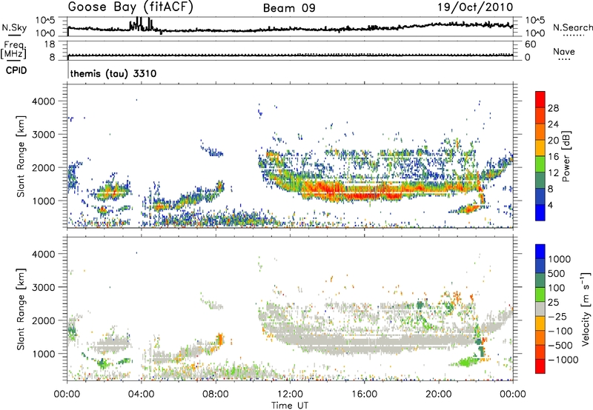Click the date '19/Oct/2010'
The image size is (593, 410).
(x=475, y=7)
